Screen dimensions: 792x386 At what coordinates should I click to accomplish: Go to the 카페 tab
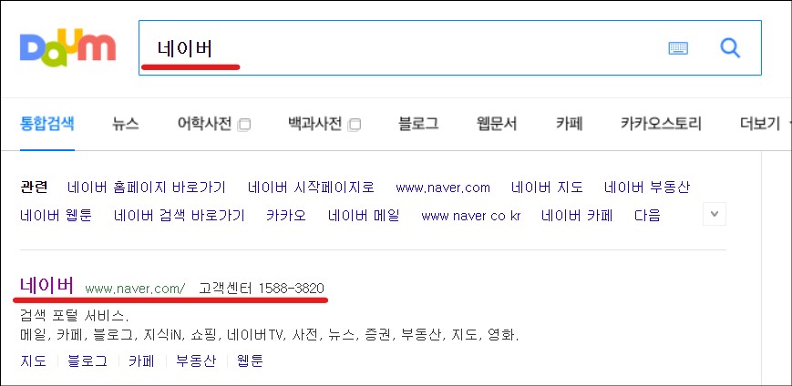pyautogui.click(x=570, y=124)
